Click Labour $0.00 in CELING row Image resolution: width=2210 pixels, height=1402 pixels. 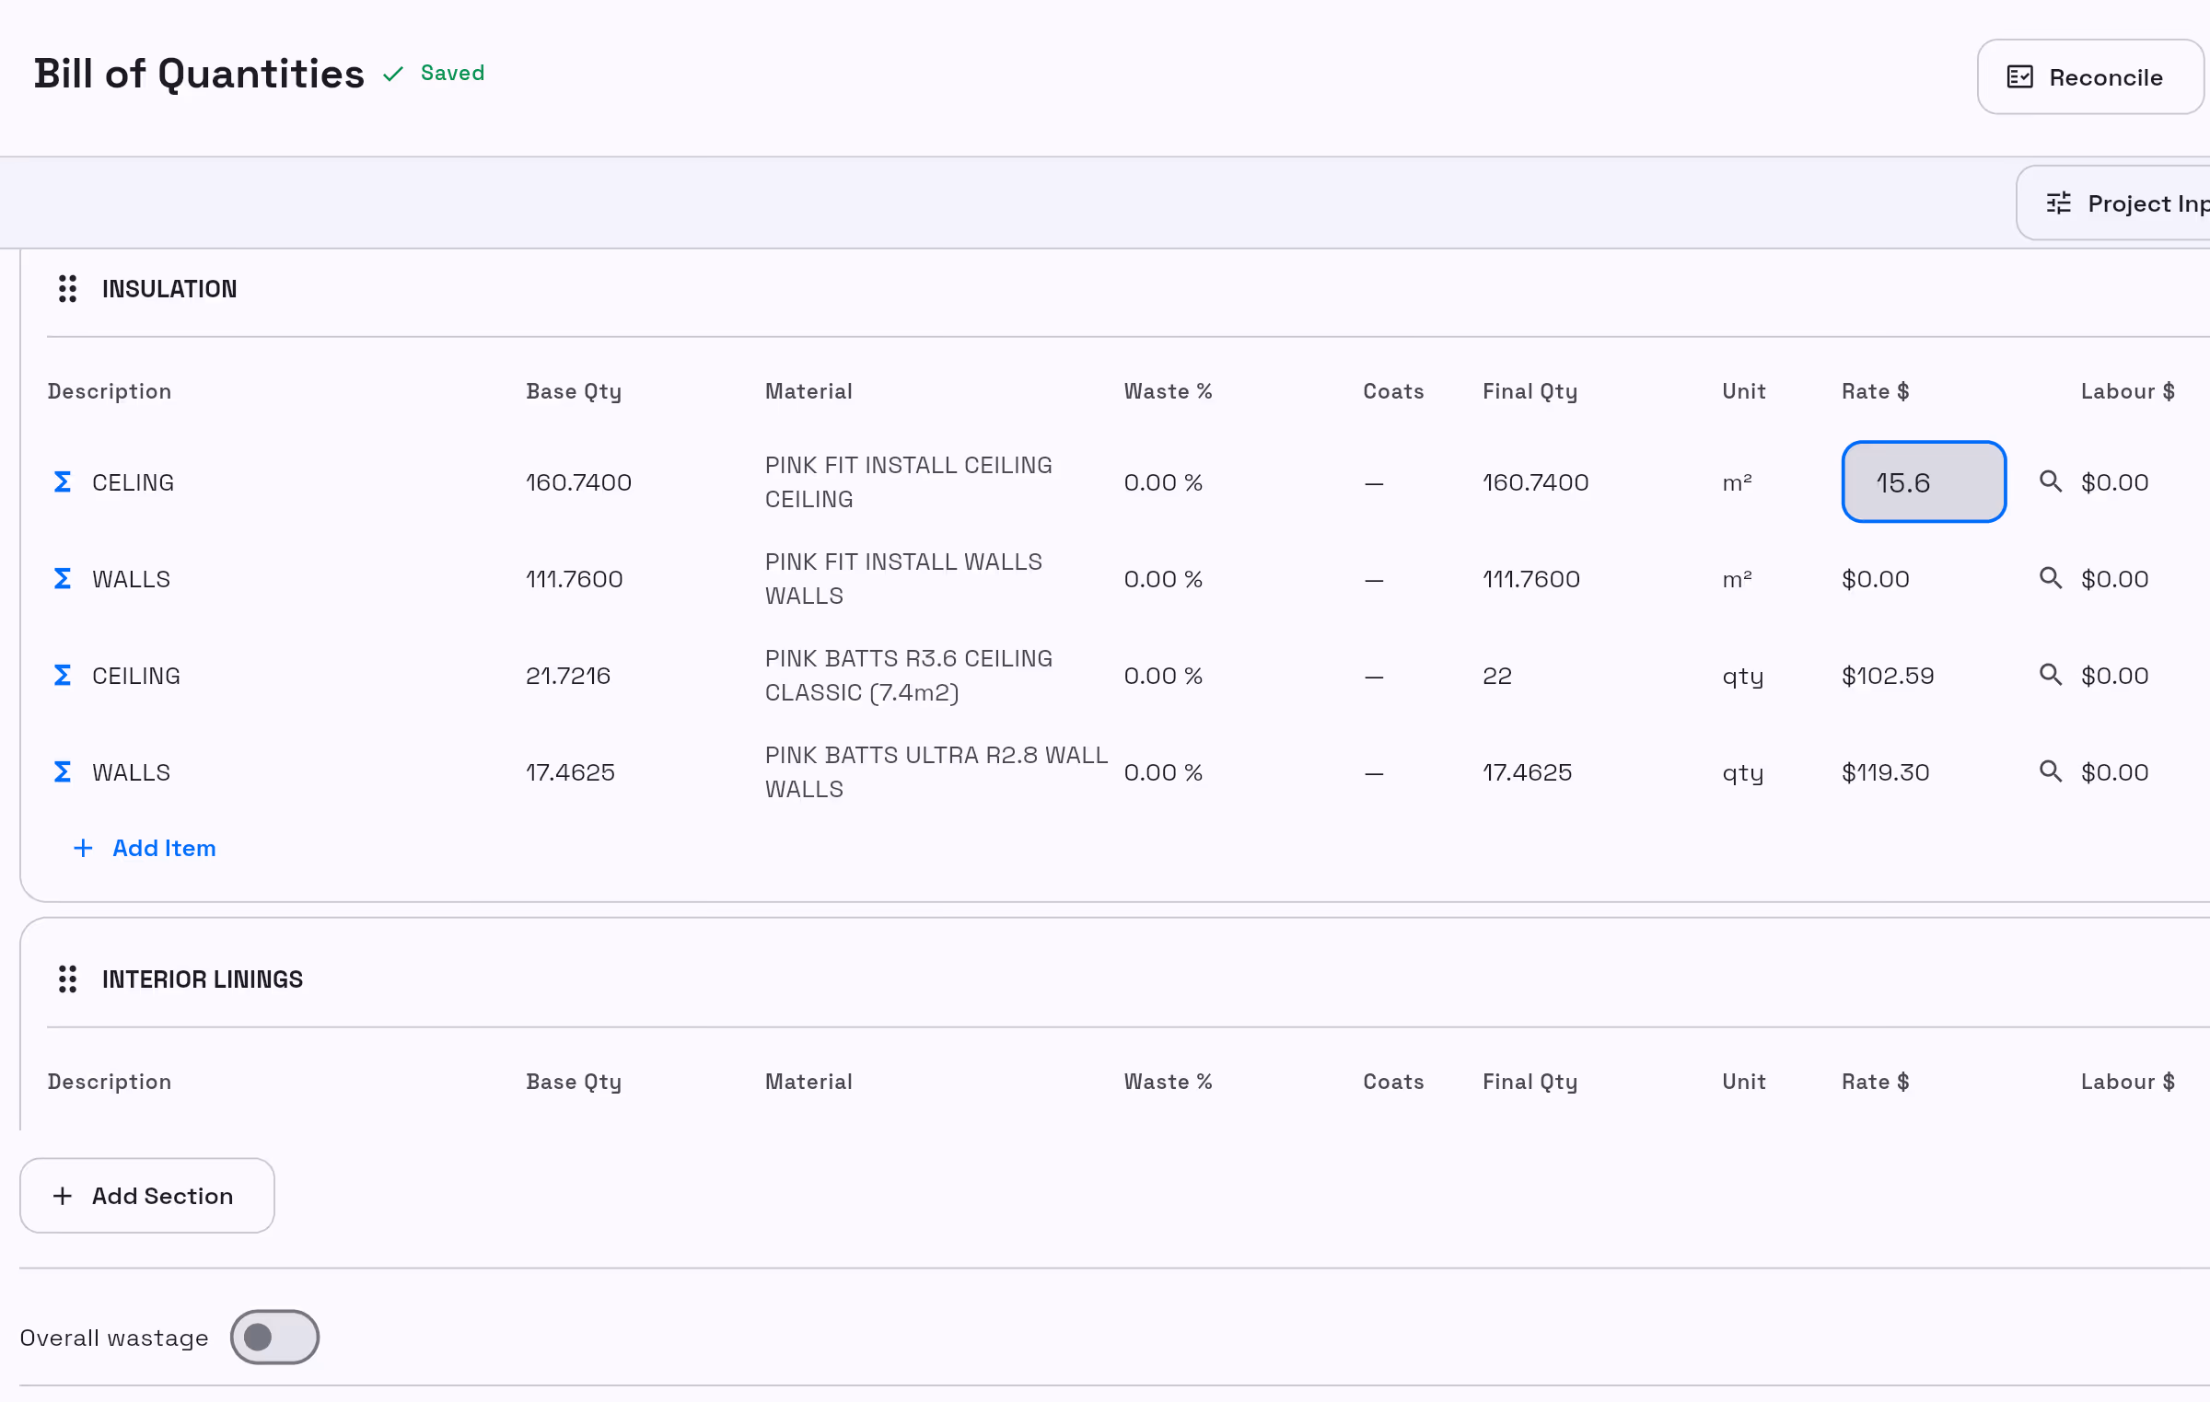point(2114,482)
